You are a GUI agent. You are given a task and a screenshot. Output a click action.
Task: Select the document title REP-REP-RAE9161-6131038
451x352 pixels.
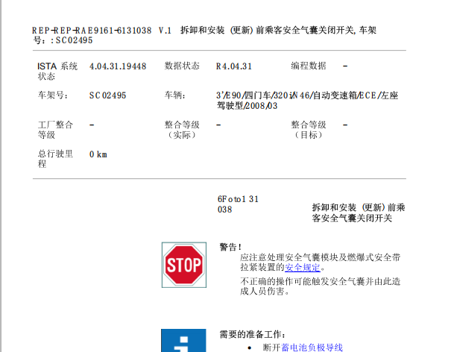click(92, 31)
